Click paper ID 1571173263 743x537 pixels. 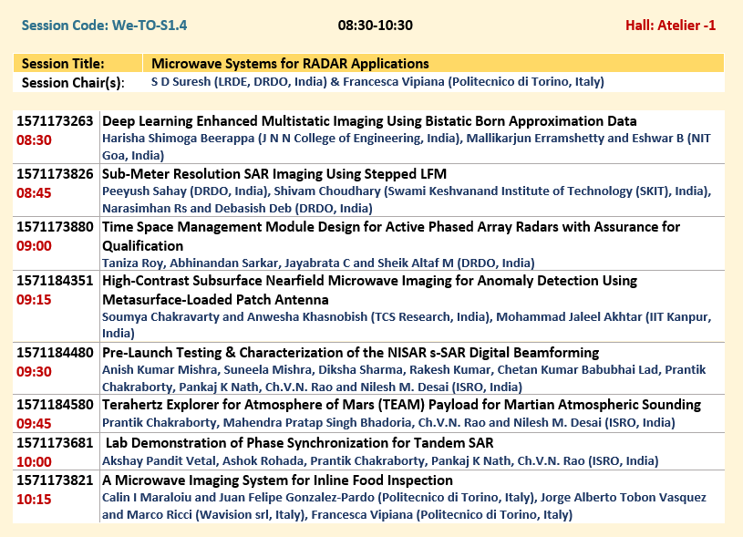point(55,121)
